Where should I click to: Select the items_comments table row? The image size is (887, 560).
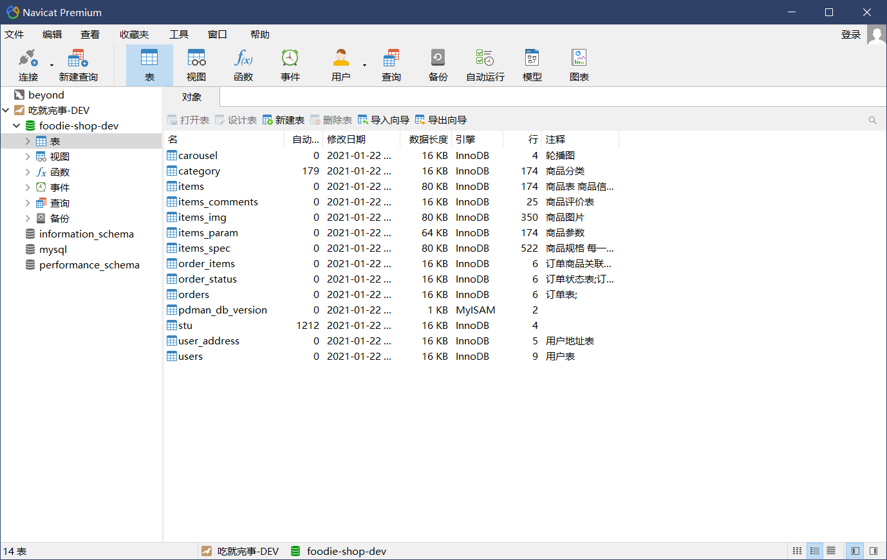point(391,201)
